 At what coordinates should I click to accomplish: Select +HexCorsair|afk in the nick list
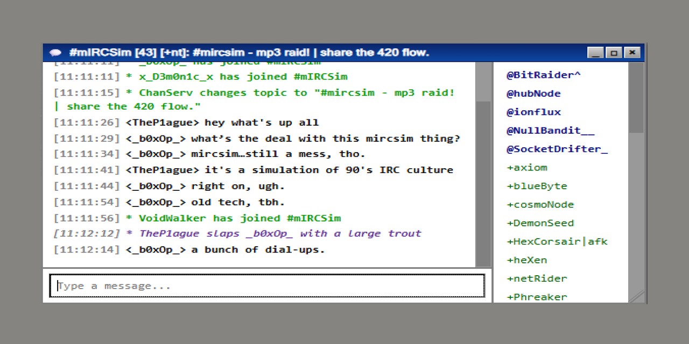(x=557, y=241)
